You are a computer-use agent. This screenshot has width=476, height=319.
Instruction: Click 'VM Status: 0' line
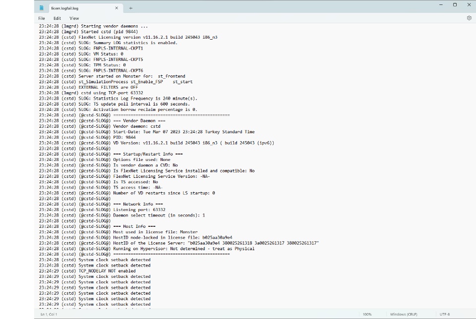[81, 53]
